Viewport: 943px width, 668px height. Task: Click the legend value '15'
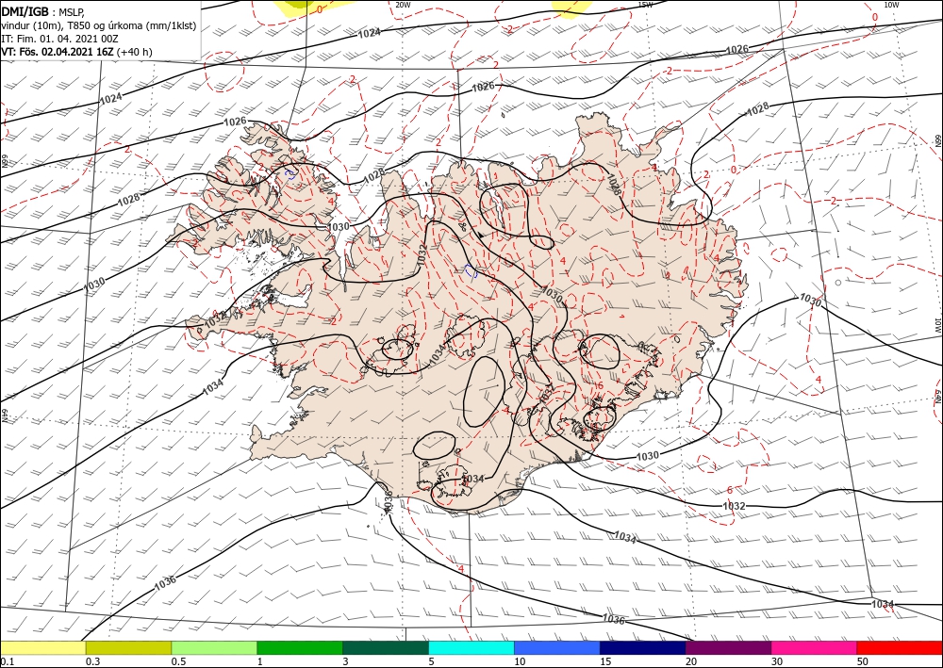pos(605,661)
